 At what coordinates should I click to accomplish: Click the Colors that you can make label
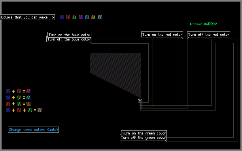[x=27, y=17]
